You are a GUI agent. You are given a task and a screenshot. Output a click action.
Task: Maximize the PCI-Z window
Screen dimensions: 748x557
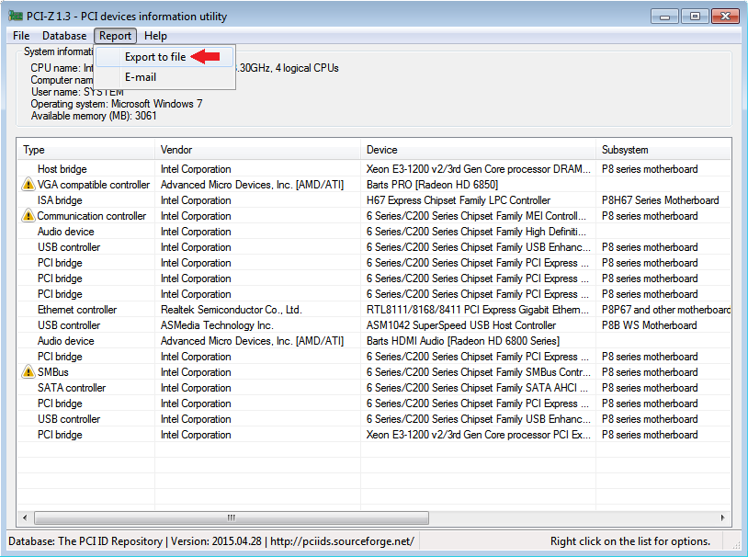click(x=695, y=17)
